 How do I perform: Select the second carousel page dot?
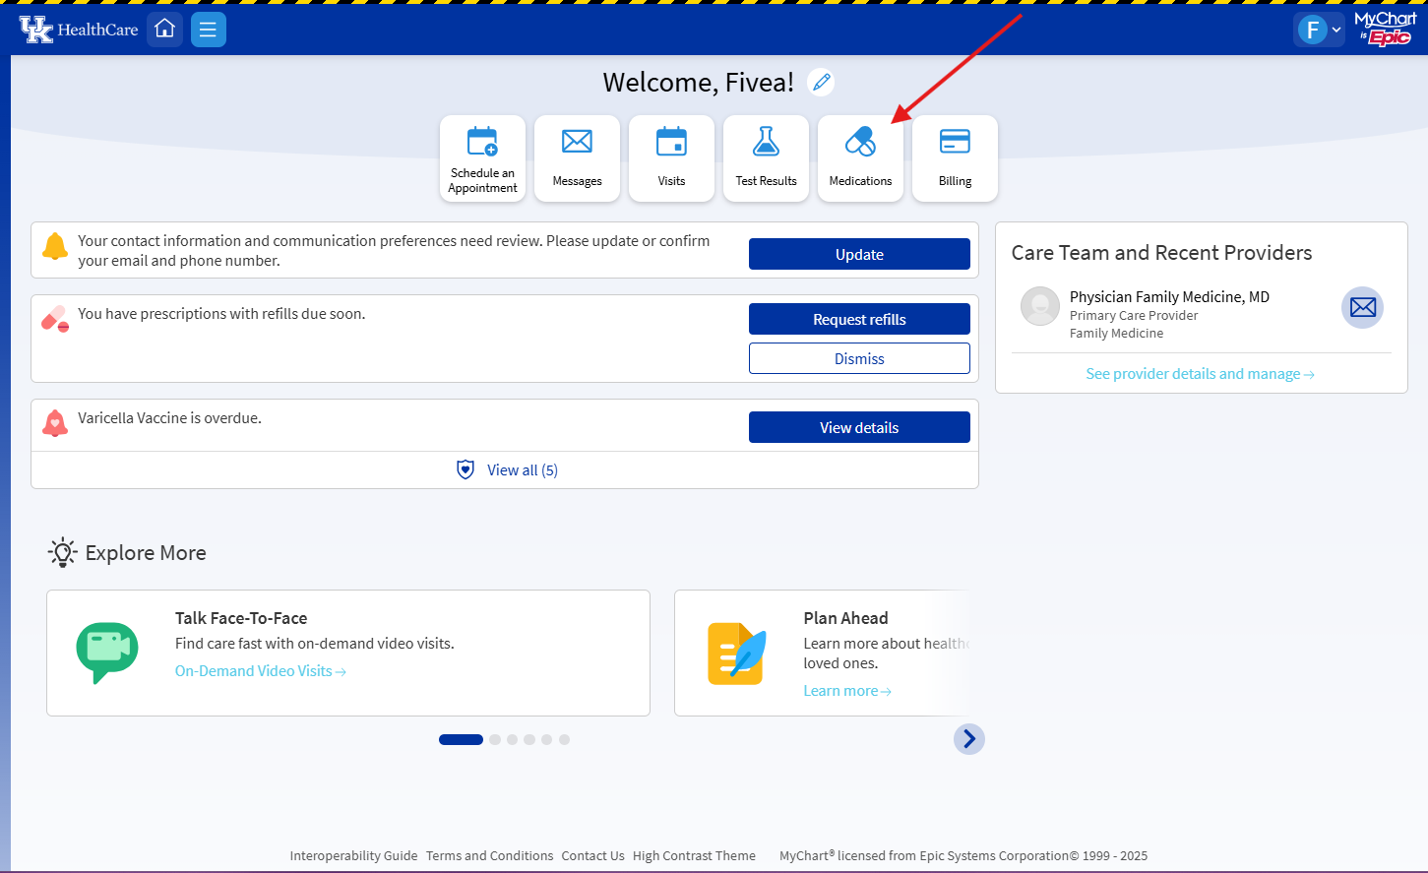click(495, 738)
